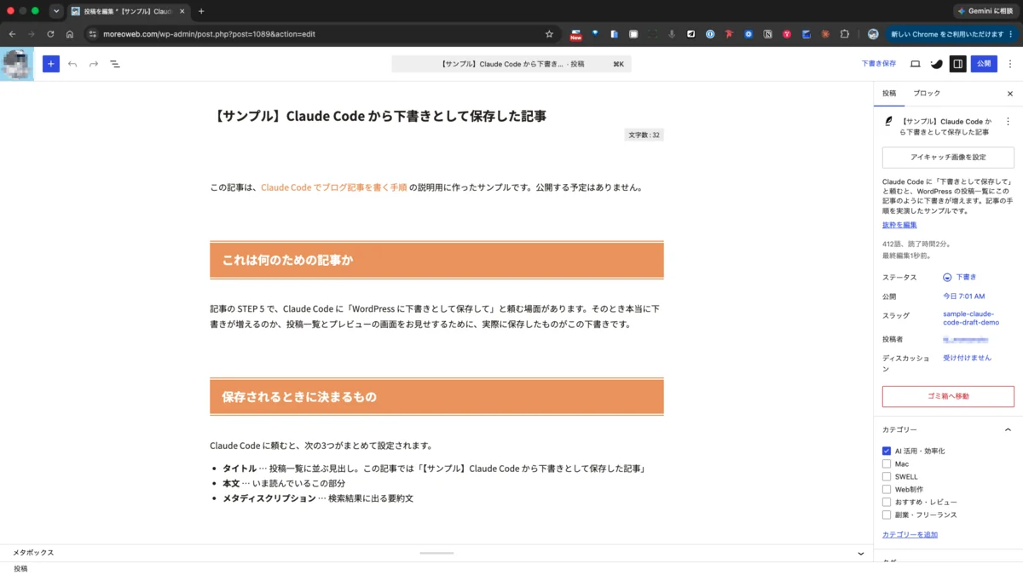Go to the browser home page

[70, 34]
